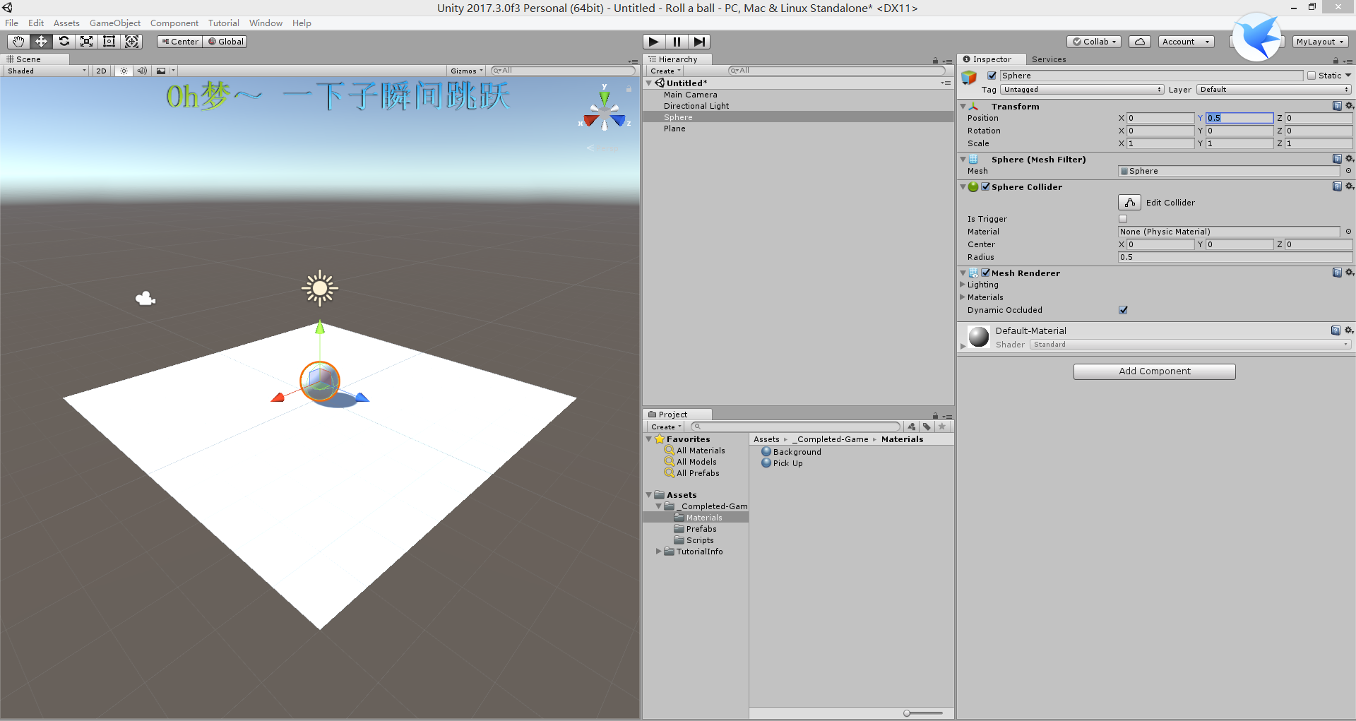
Task: Select the Rect transform tool
Action: pos(109,41)
